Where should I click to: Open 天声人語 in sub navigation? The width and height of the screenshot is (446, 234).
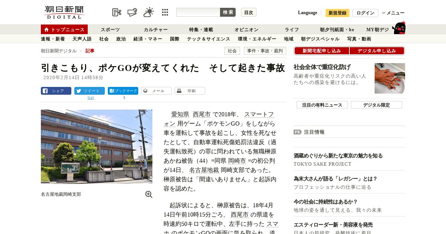click(x=82, y=39)
